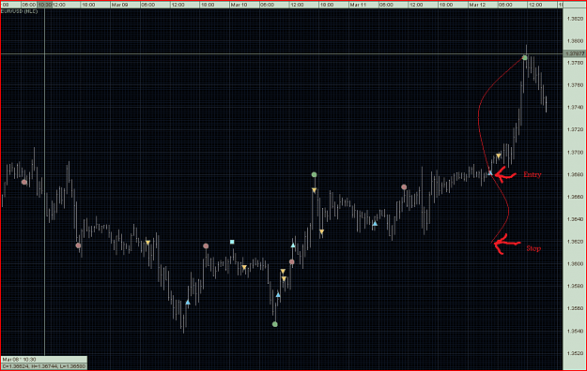Click the blue triangle near 1.3572 on Mar 10
587x371 pixels.
click(278, 295)
